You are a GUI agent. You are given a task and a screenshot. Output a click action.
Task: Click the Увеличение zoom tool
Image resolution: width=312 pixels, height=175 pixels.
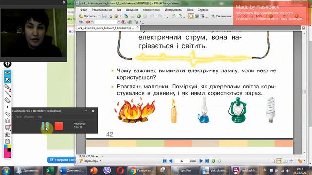(221, 16)
